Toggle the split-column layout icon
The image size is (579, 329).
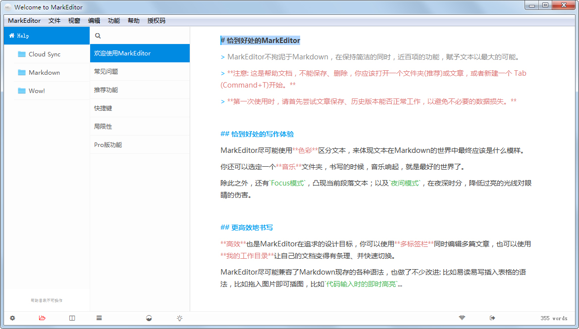click(x=72, y=318)
